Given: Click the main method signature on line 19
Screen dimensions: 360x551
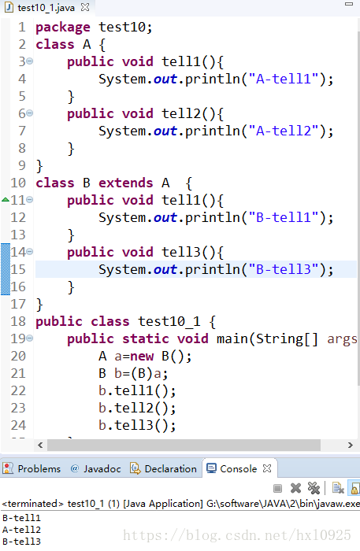Looking at the screenshot, I should tap(212, 338).
